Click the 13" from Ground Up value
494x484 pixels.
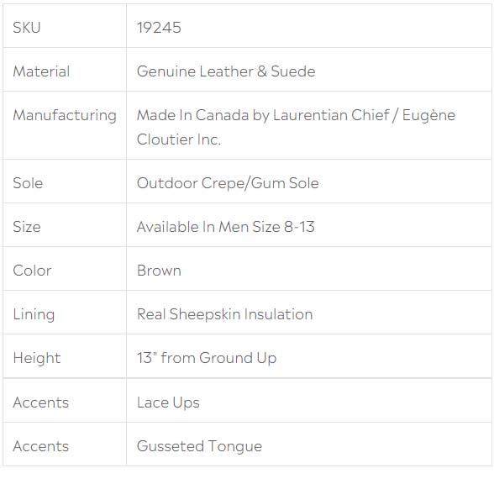(207, 358)
